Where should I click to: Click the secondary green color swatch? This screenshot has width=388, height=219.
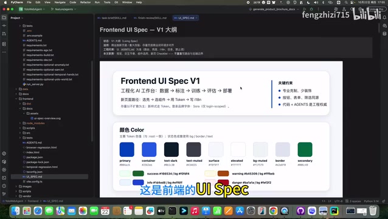click(x=305, y=150)
